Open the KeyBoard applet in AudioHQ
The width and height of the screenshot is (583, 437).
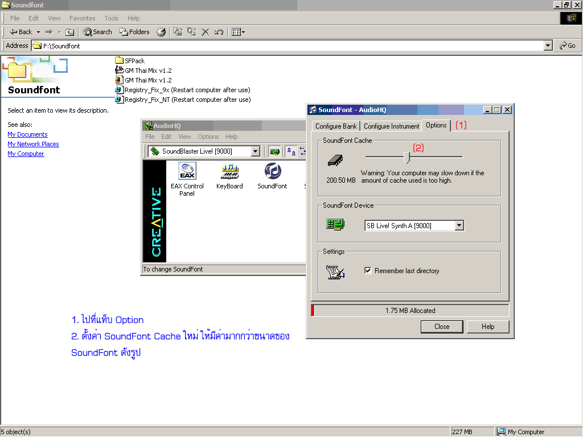coord(229,176)
